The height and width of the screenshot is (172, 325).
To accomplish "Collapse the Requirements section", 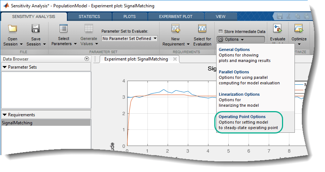I will click(x=5, y=115).
